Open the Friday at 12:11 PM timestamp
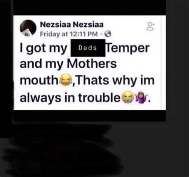 tap(69, 34)
